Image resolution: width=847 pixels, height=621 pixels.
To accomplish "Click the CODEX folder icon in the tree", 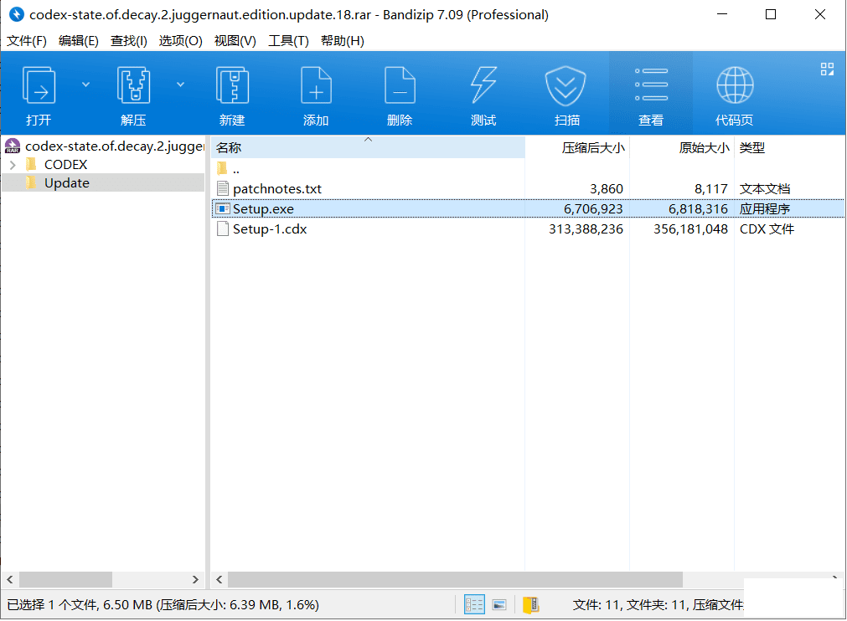I will click(31, 164).
